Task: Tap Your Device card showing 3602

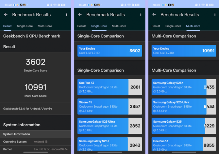Action: click(x=109, y=51)
